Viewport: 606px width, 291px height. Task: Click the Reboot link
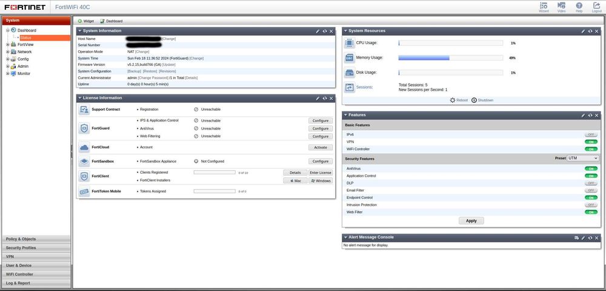459,100
